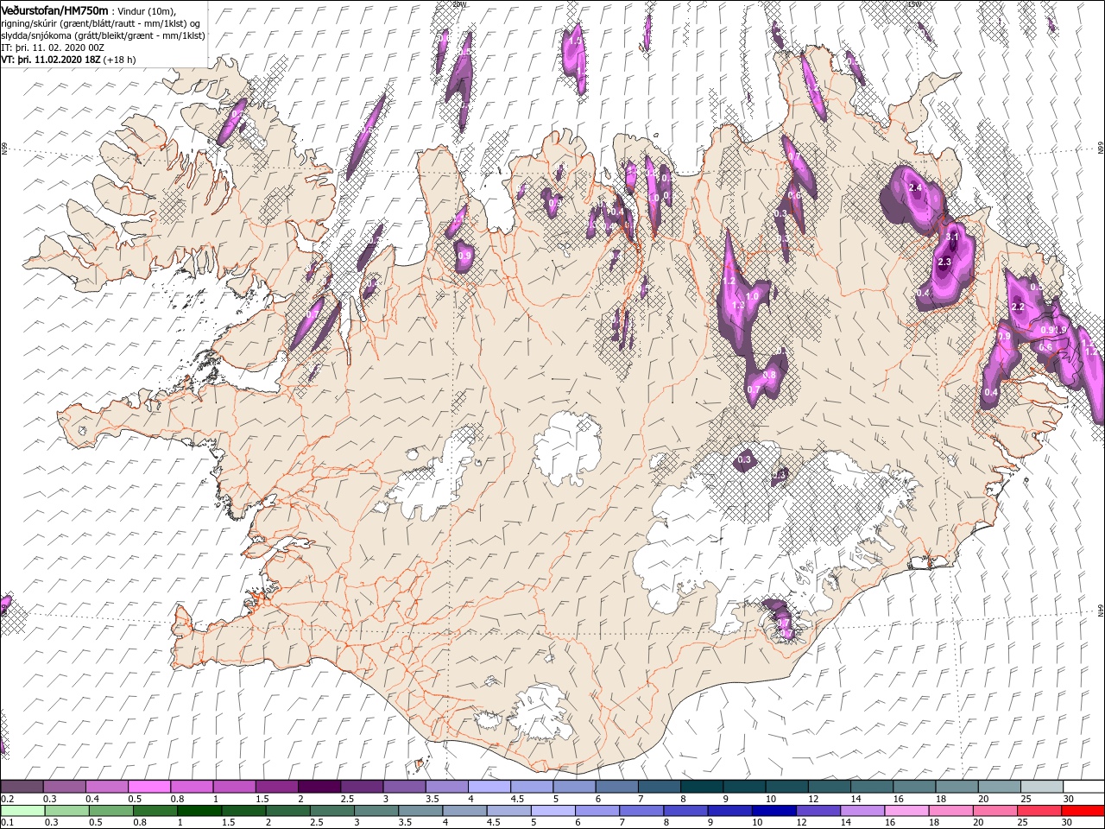1105x829 pixels.
Task: Pick the deep blue swatch at 10 in bottom legend
Action: point(773,811)
